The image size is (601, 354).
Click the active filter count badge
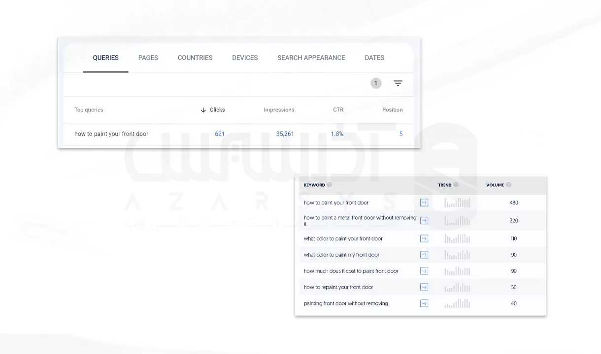click(376, 83)
